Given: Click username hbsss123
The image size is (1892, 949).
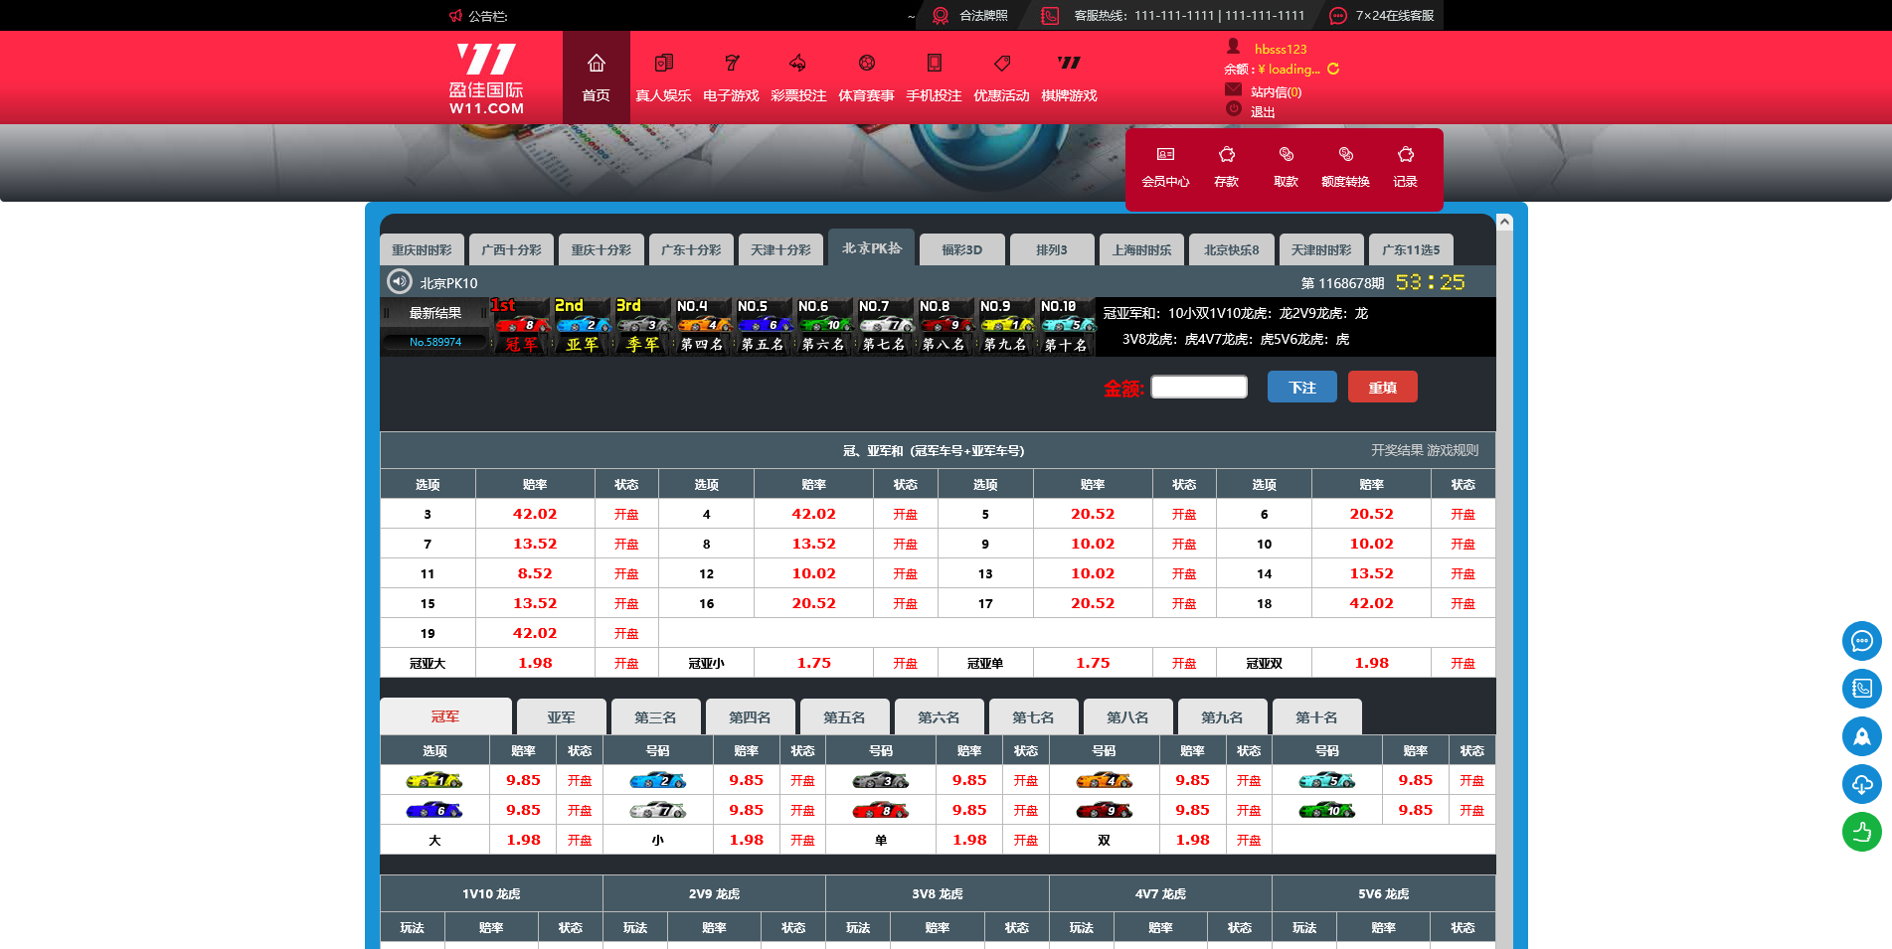Looking at the screenshot, I should click(1281, 49).
